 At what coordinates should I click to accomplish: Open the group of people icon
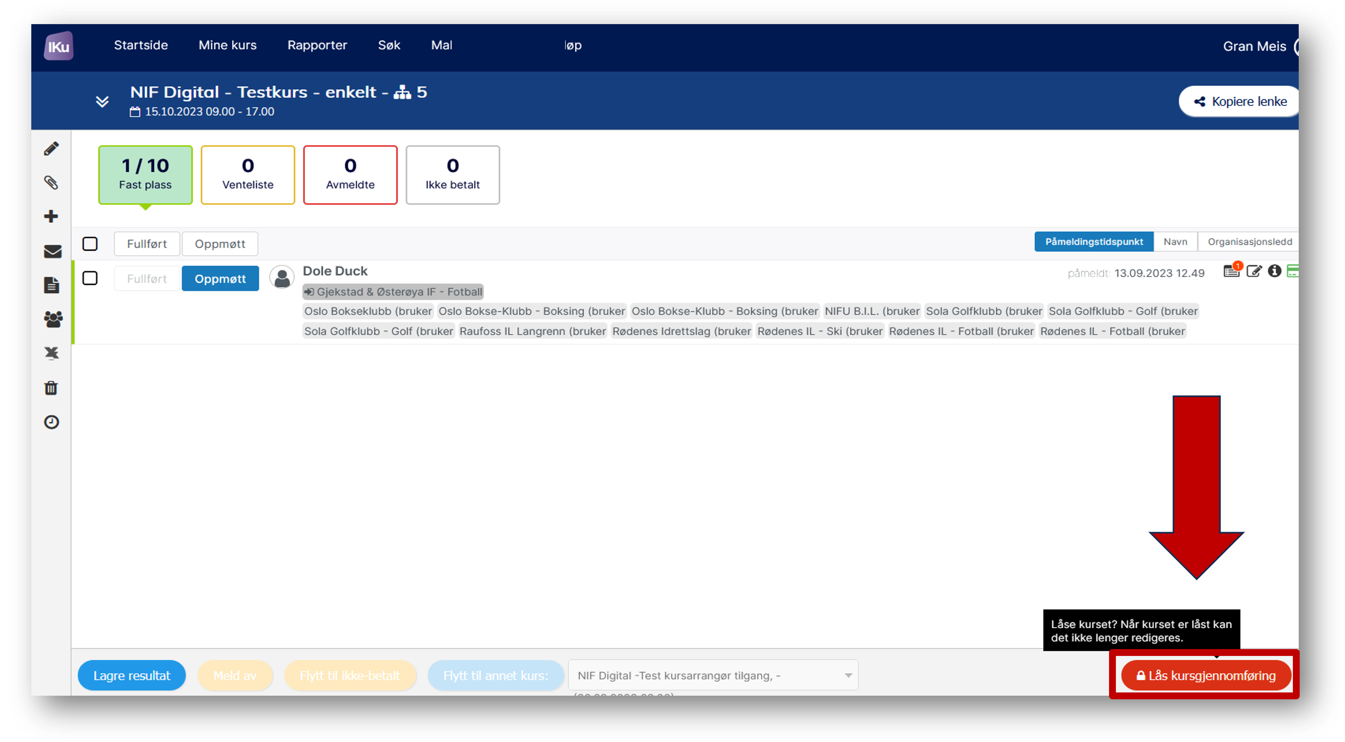click(53, 319)
